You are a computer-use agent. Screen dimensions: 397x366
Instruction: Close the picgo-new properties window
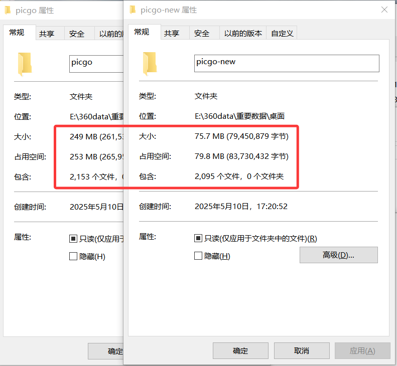coord(384,10)
